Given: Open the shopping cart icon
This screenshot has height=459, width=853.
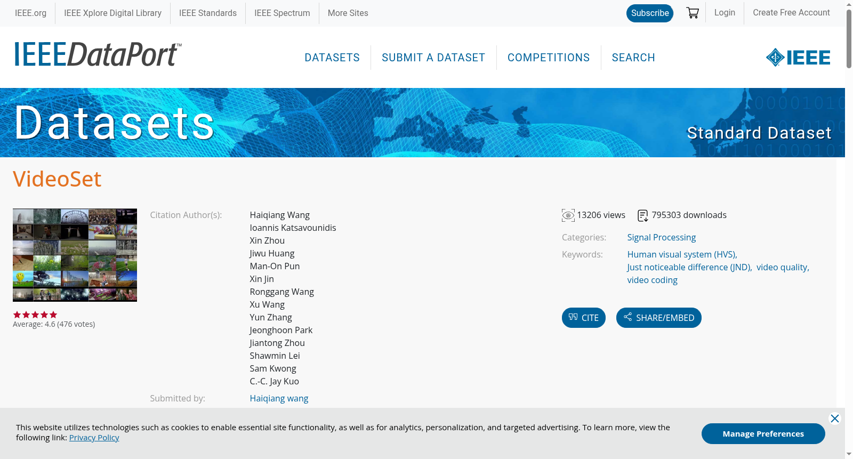Looking at the screenshot, I should pos(693,13).
